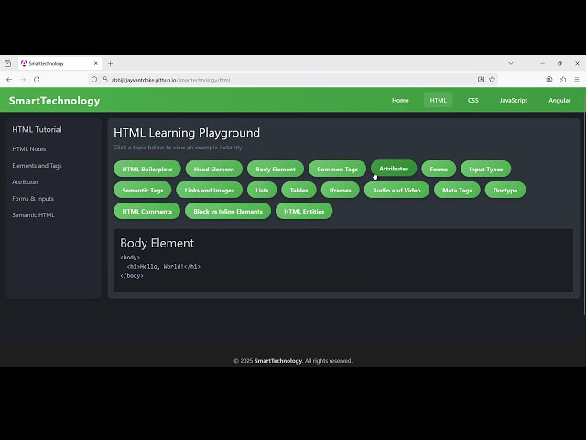Screen dimensions: 586x440
Task: Click the Forms topic button
Action: 439,169
